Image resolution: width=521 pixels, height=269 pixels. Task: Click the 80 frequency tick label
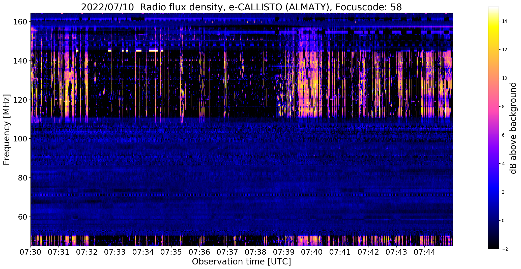22,178
